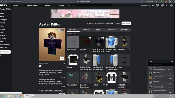Select the ROBLOX Boy Torso item
The width and height of the screenshot is (175, 98).
click(x=112, y=42)
